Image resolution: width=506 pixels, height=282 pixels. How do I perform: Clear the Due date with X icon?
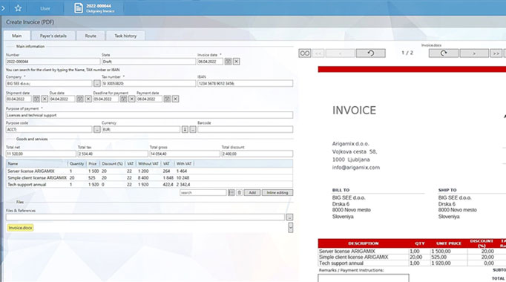pos(88,99)
